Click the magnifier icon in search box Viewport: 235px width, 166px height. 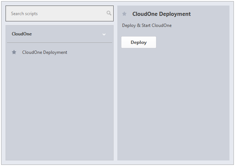[109, 13]
